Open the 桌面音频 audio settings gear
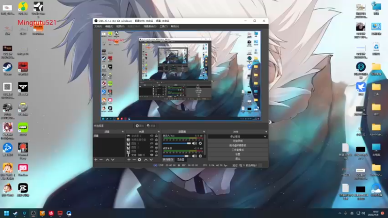 point(200,156)
